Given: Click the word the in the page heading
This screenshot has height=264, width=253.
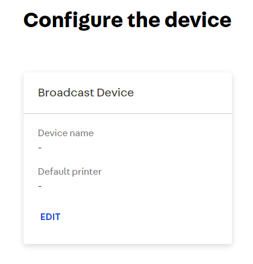Looking at the screenshot, I should (143, 20).
